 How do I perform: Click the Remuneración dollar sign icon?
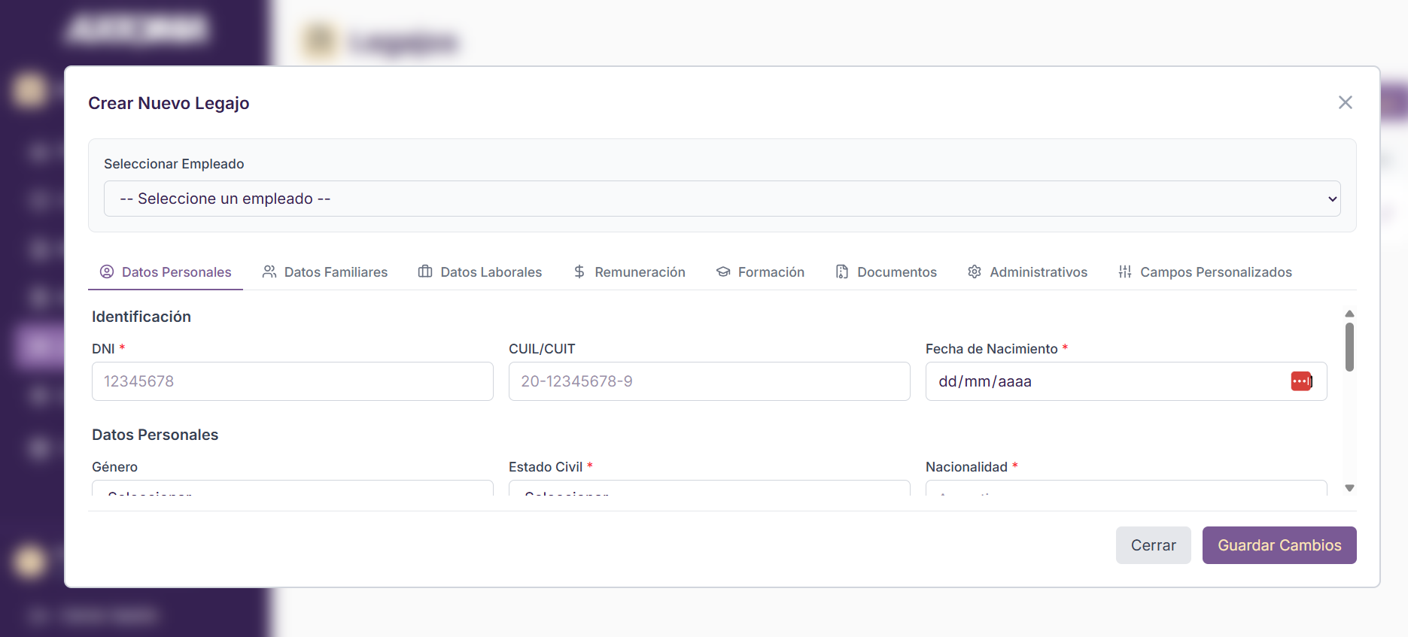(x=579, y=271)
